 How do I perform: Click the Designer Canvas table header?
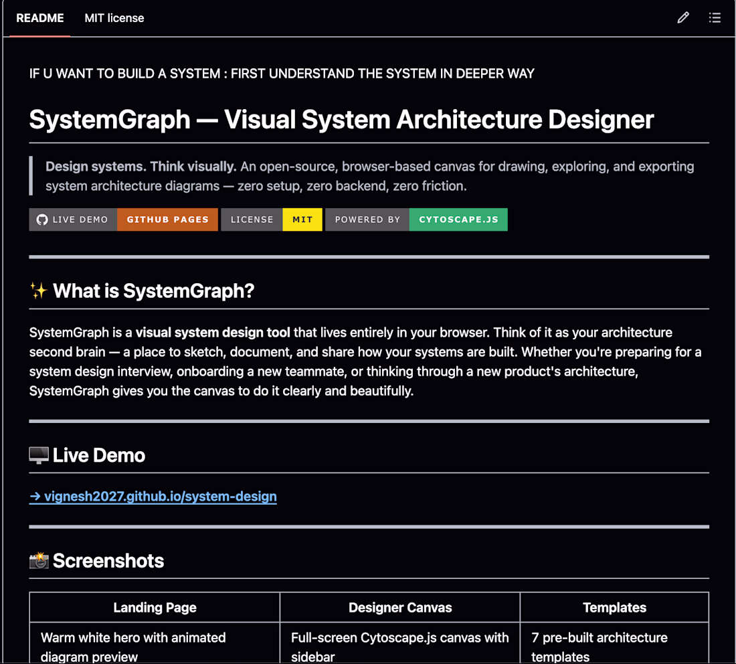(x=400, y=607)
